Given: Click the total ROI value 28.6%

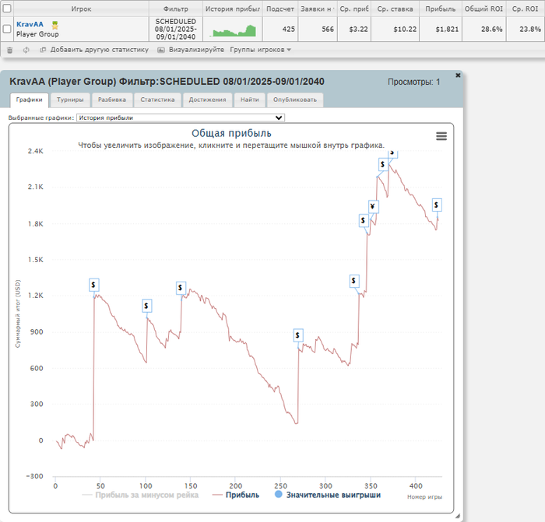Looking at the screenshot, I should click(492, 30).
